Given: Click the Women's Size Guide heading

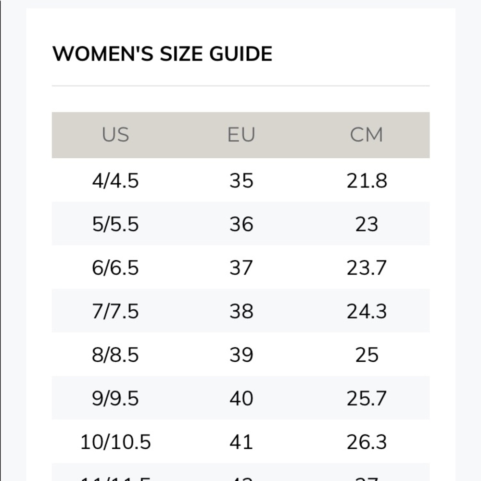Looking at the screenshot, I should coord(162,54).
